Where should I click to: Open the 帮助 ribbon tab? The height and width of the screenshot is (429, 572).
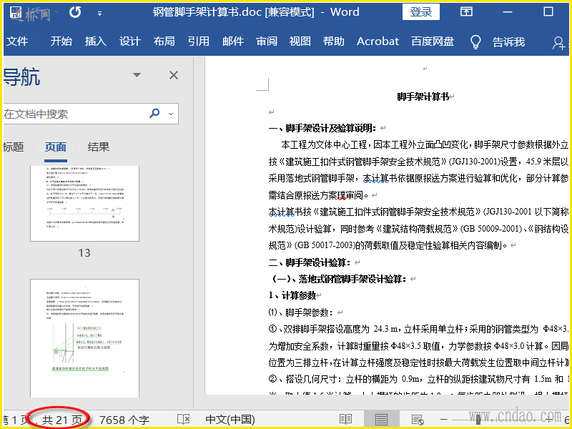[x=333, y=41]
